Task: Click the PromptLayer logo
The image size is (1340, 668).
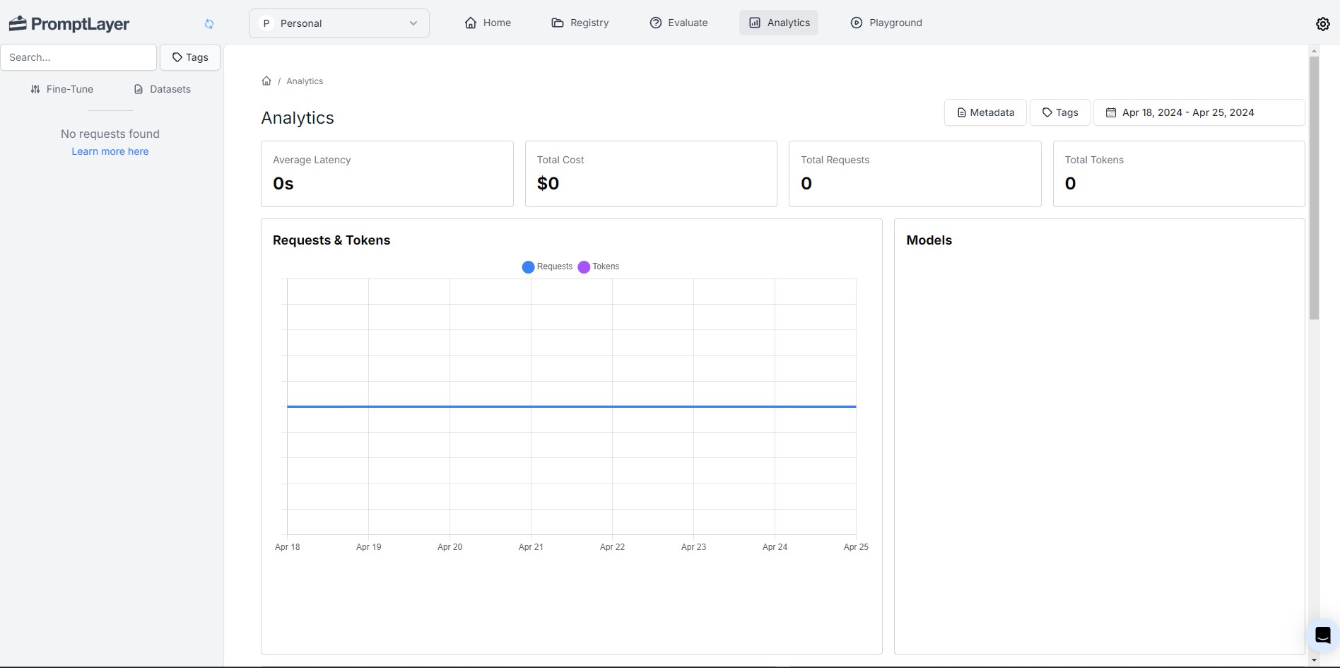Action: tap(69, 23)
